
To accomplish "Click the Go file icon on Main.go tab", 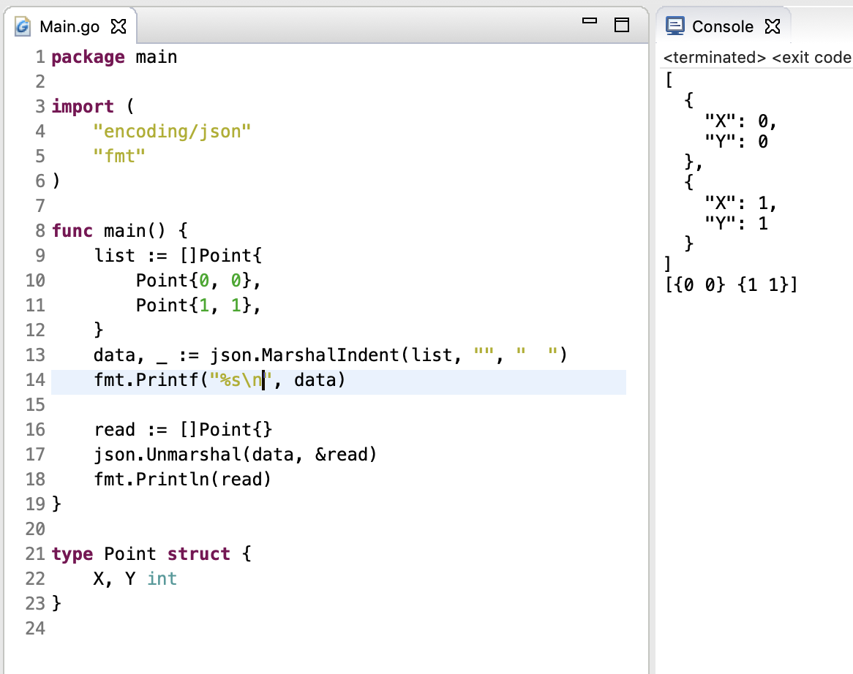I will click(x=23, y=27).
